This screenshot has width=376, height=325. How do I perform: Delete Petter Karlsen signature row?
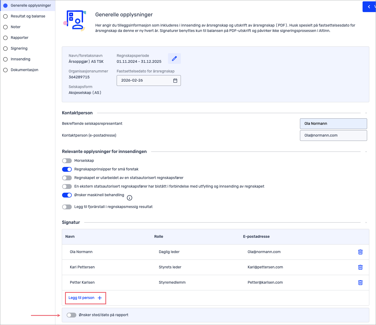click(360, 283)
